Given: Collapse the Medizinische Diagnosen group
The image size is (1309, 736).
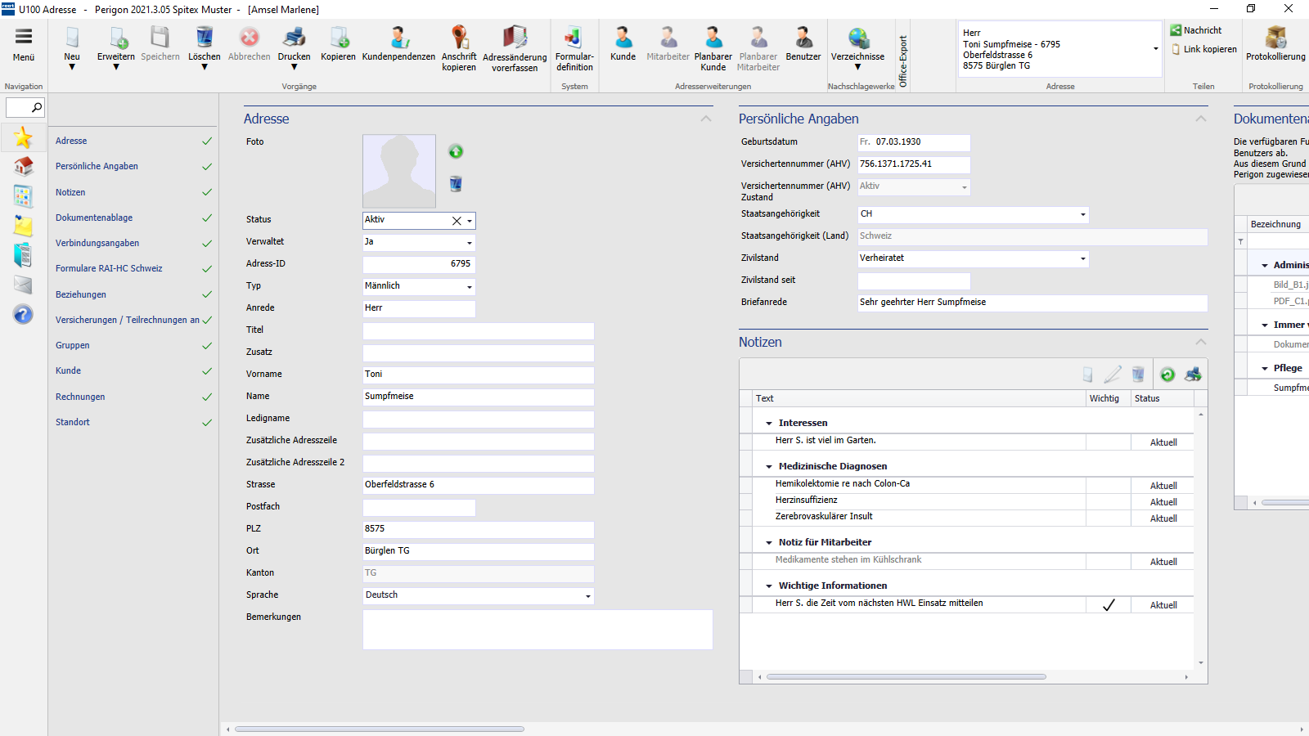Looking at the screenshot, I should 769,467.
